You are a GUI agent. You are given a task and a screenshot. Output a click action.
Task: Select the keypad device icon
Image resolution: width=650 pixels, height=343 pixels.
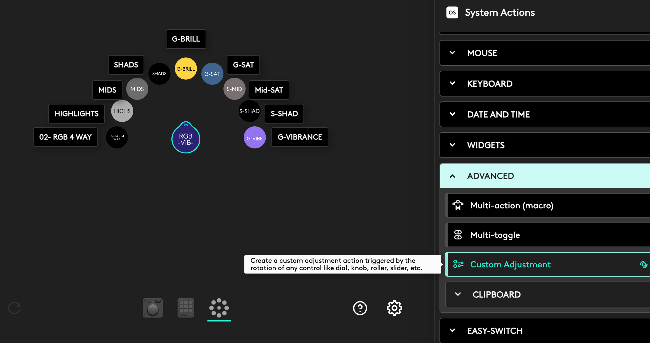click(186, 308)
